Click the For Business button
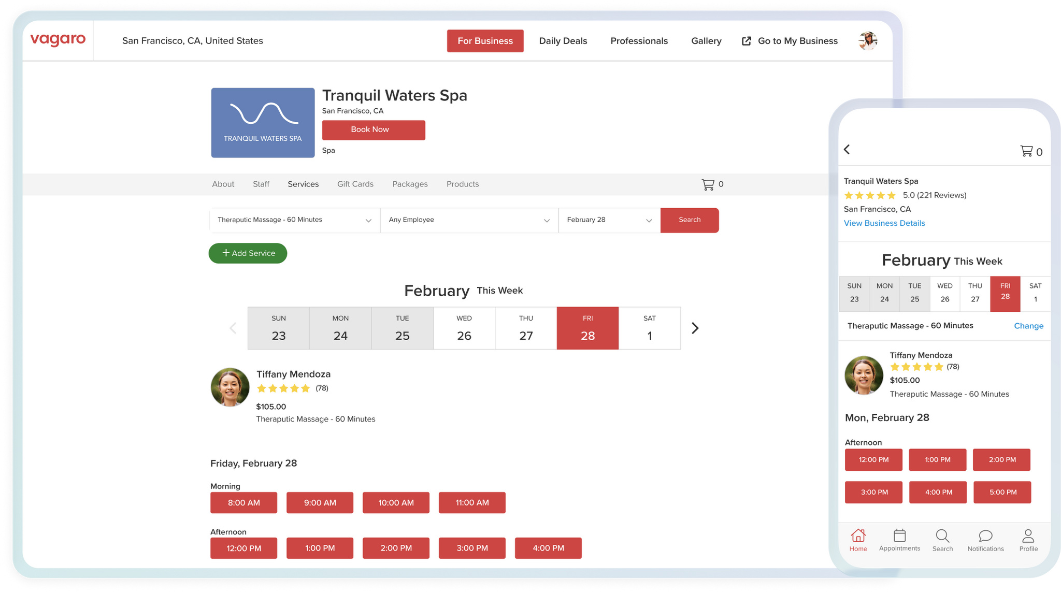This screenshot has height=593, width=1061. [x=485, y=41]
